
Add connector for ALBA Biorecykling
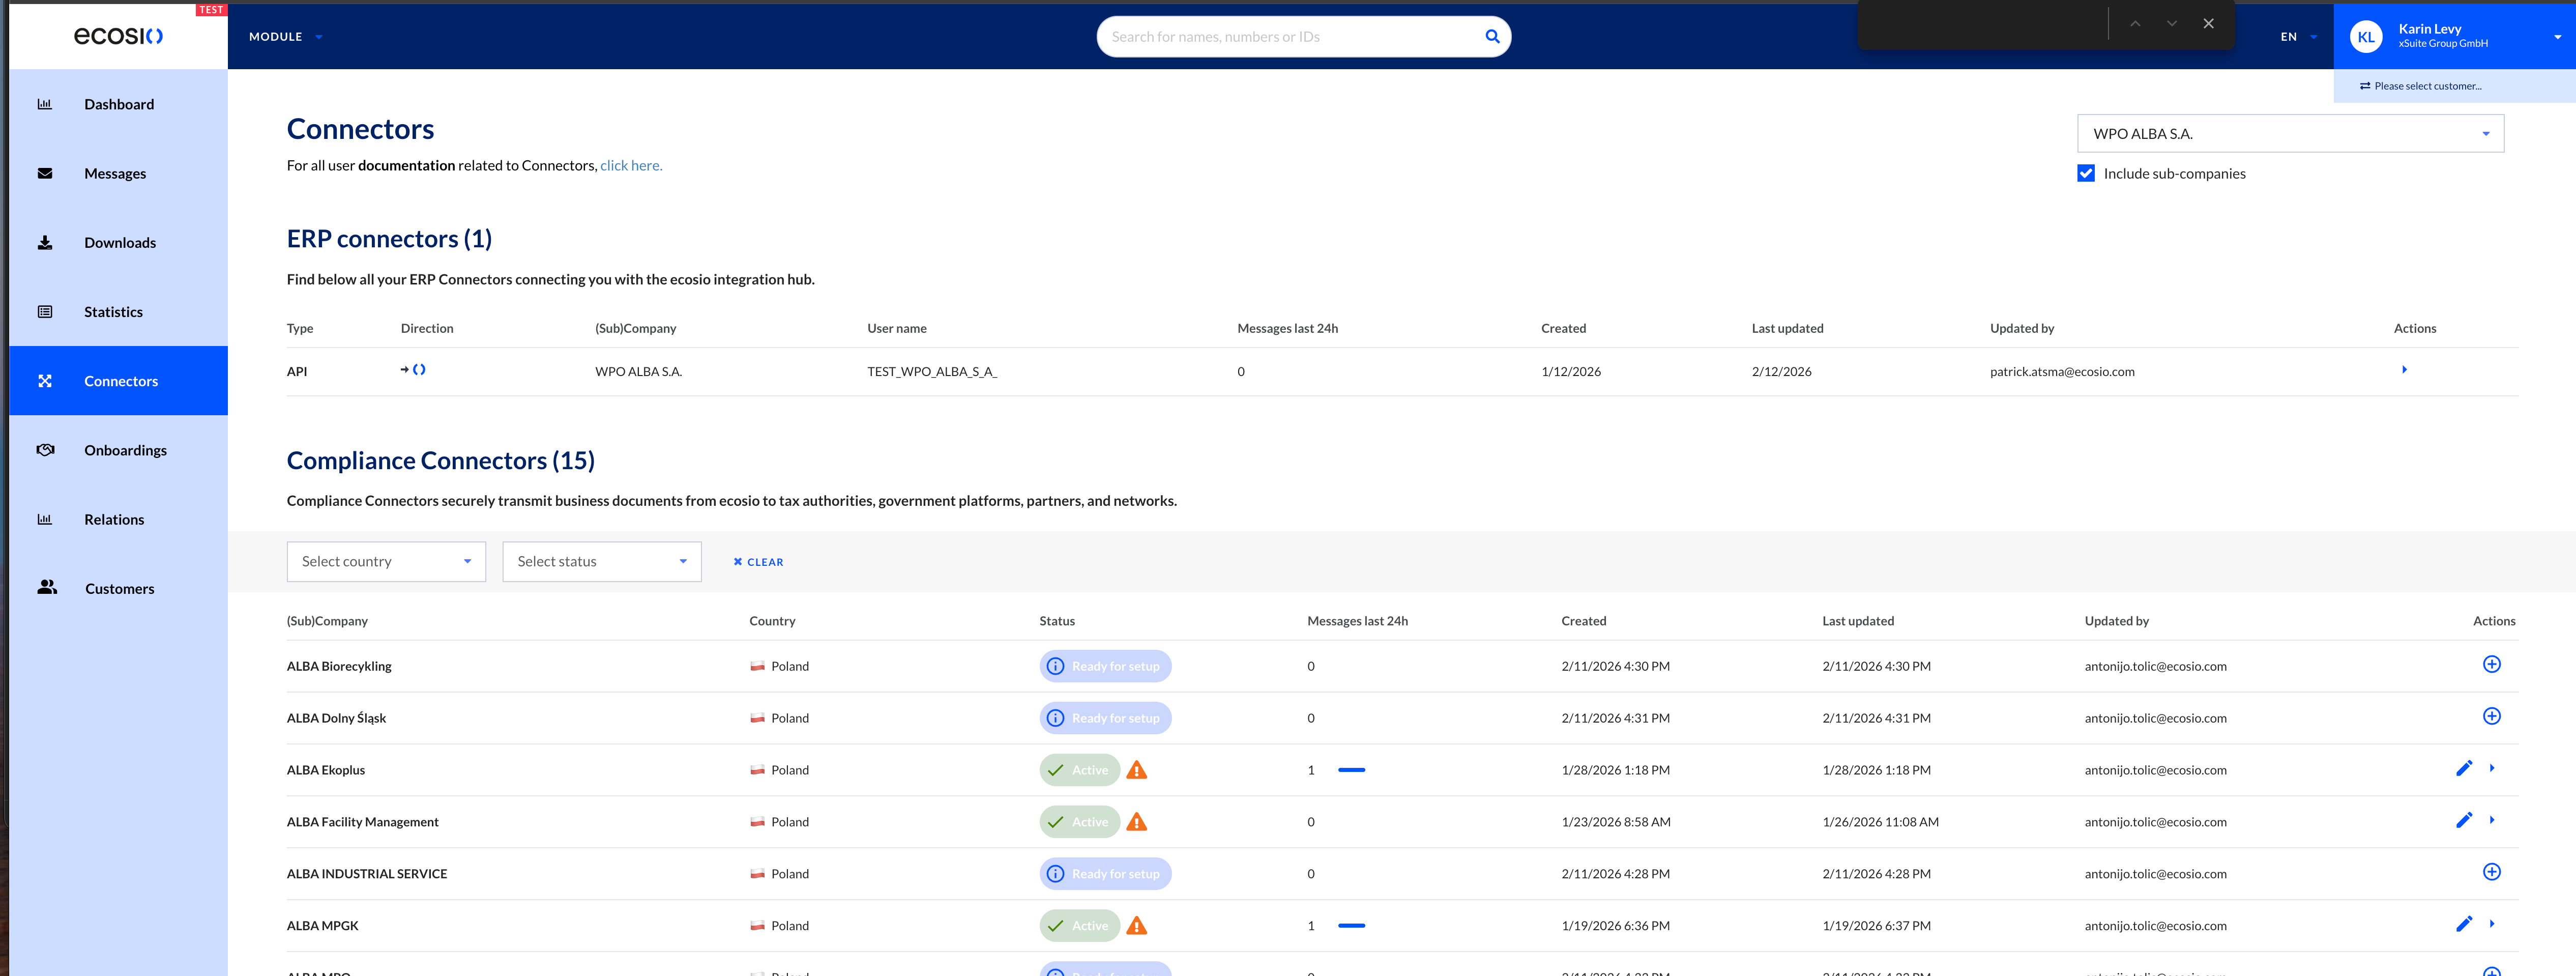pyautogui.click(x=2491, y=665)
